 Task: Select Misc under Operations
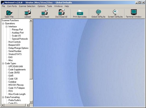(10, 60)
